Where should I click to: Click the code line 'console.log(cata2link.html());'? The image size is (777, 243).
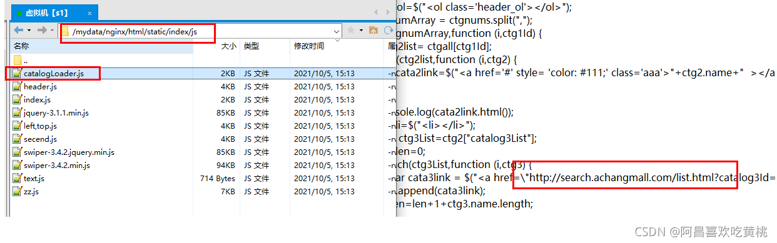click(x=455, y=112)
